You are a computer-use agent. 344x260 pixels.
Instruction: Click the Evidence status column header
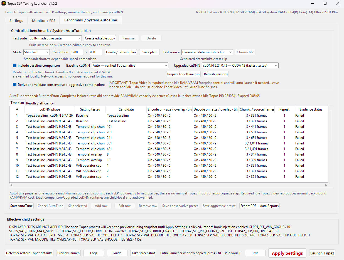coord(311,109)
